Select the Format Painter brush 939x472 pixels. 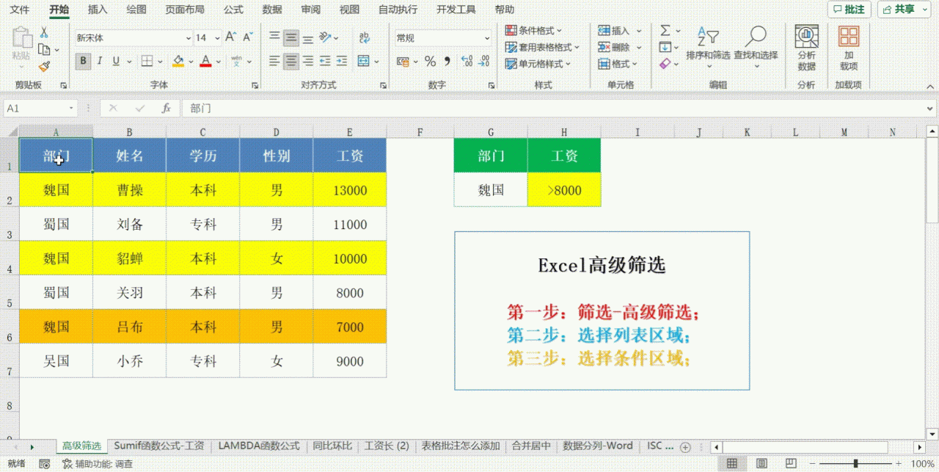tap(44, 66)
